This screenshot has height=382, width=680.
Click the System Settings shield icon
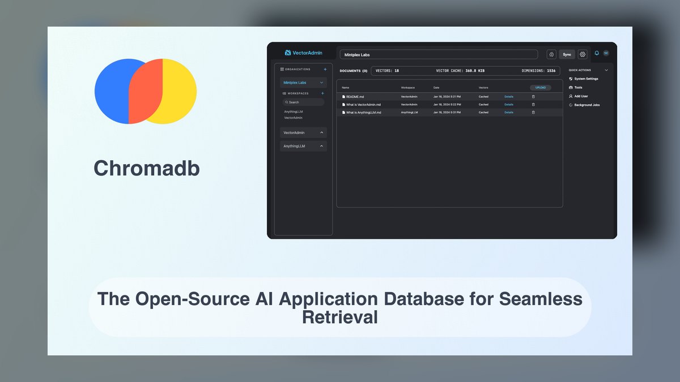(x=571, y=79)
